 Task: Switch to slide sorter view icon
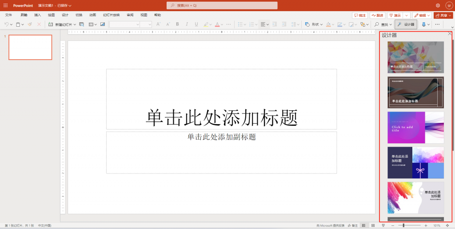click(373, 225)
